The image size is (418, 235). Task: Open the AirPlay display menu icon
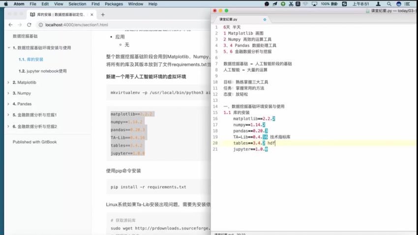pyautogui.click(x=314, y=4)
